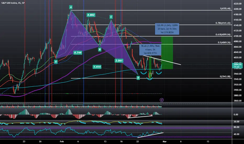Click the 0.5(4069.26) Fibonacci level label
This screenshot has width=244, height=144.
click(x=224, y=42)
